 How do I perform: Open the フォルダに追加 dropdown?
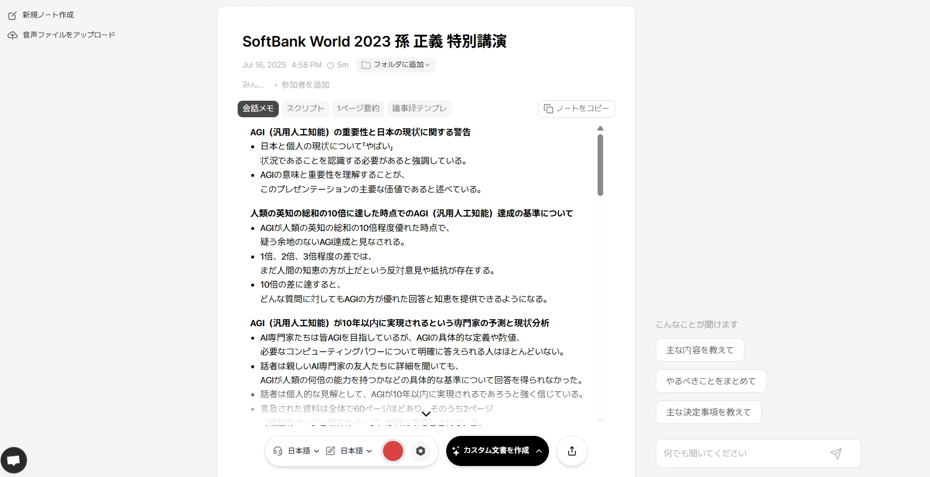click(396, 65)
